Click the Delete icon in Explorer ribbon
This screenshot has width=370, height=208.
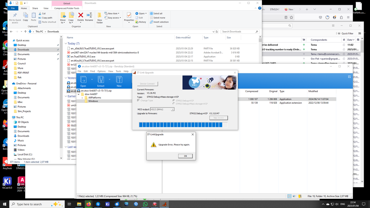pos(80,17)
